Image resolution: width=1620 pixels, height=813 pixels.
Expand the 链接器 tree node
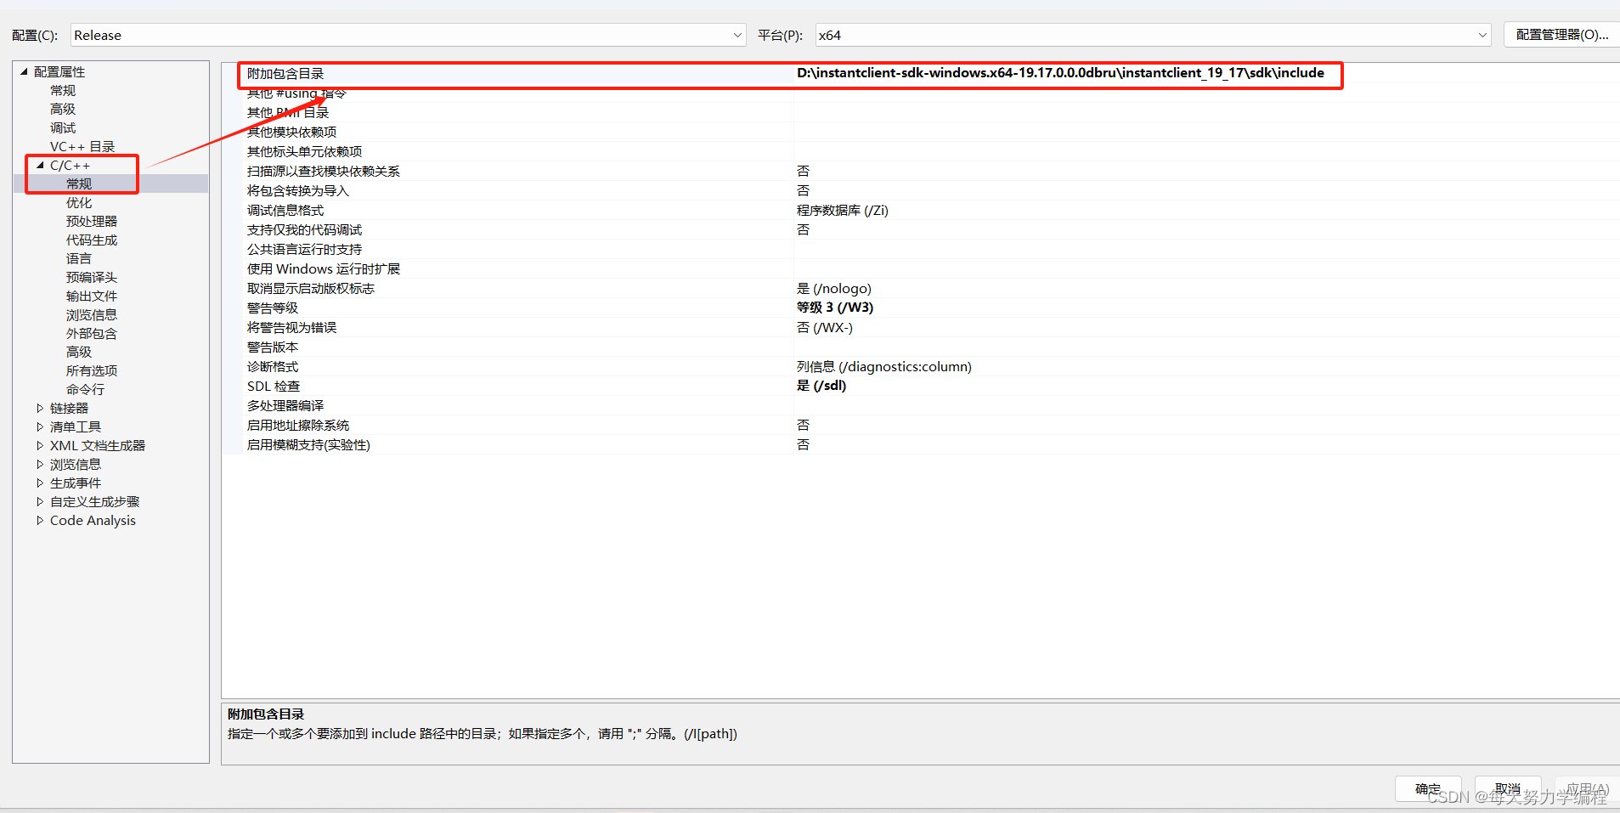pos(41,408)
